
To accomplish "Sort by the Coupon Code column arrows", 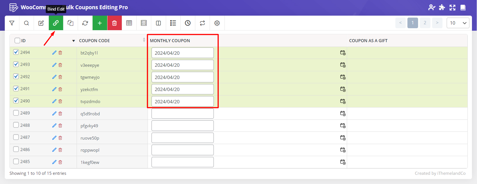I will [x=144, y=40].
